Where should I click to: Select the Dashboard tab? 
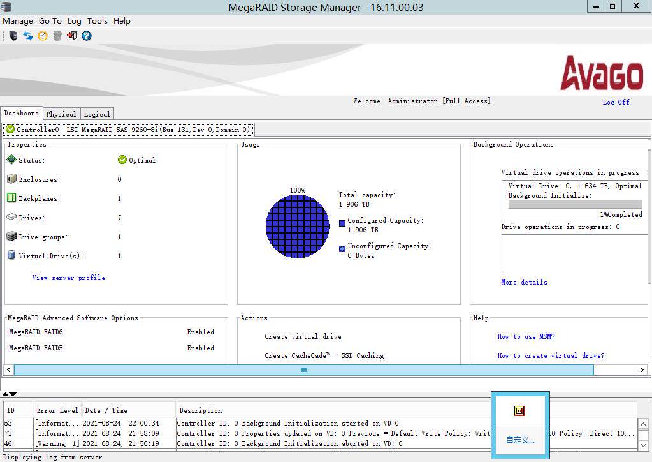[22, 113]
